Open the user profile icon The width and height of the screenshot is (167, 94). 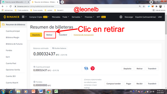[x=121, y=17]
